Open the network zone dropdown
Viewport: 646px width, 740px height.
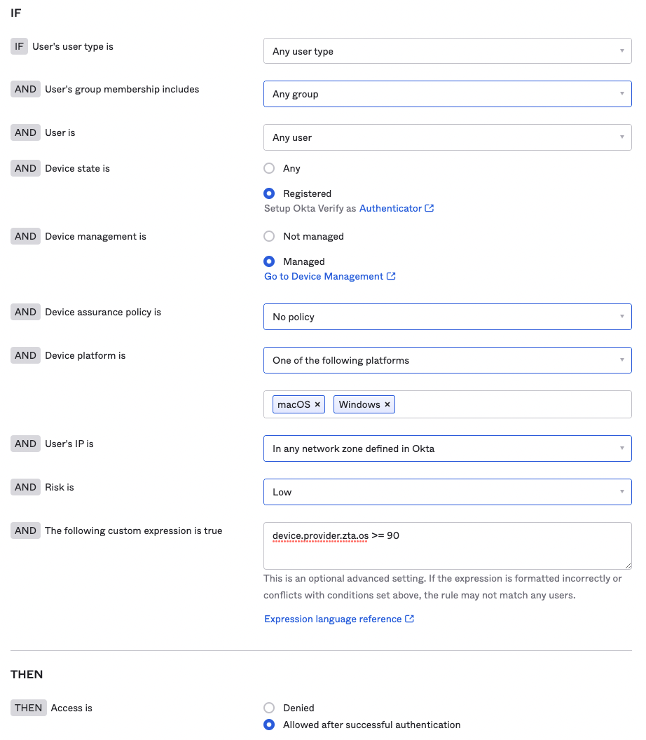click(447, 448)
